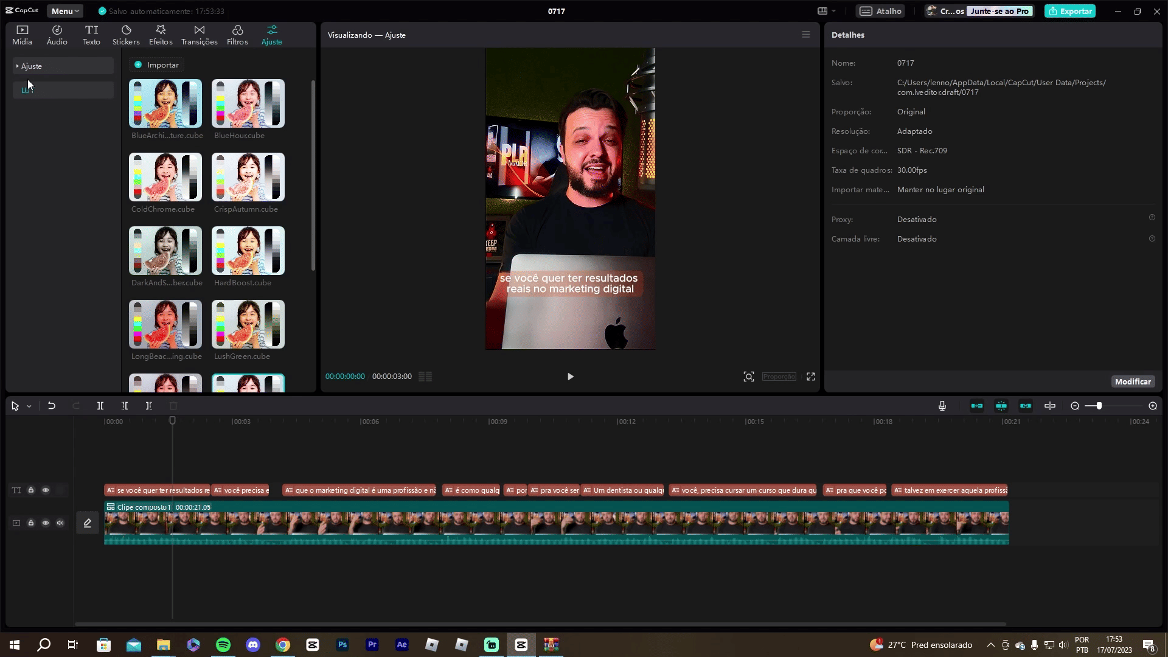Open selection tool mode dropdown arrow

[x=29, y=406]
